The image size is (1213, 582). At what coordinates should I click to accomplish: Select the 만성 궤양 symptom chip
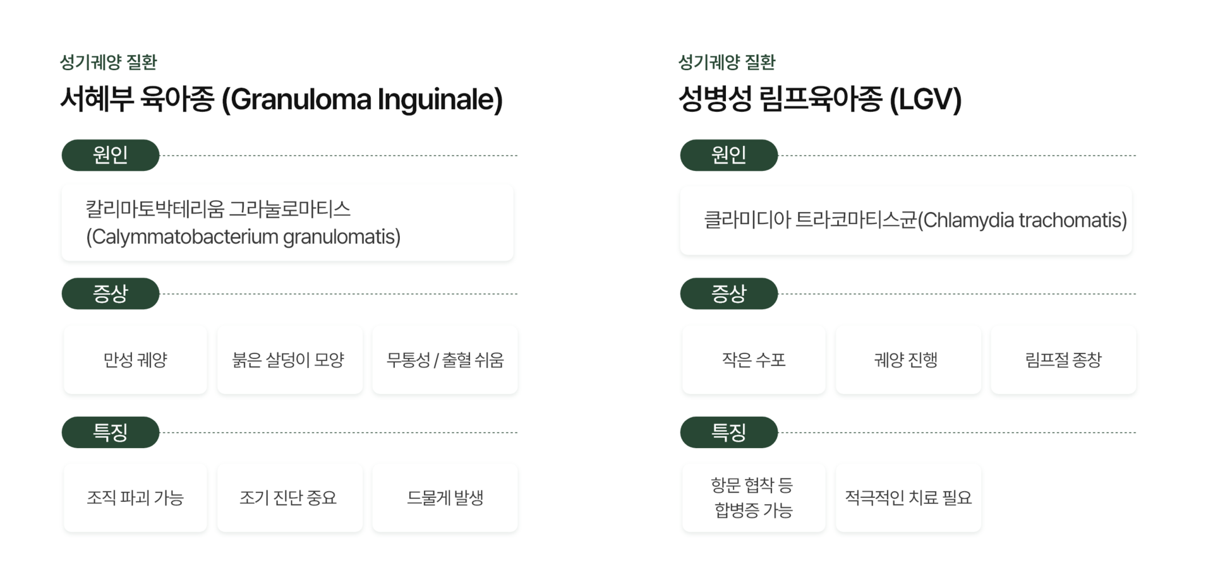[135, 360]
